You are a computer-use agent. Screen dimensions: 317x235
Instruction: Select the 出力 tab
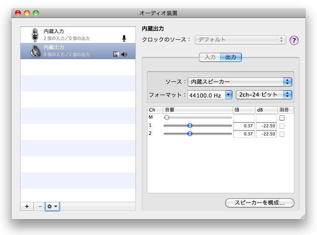pos(231,57)
